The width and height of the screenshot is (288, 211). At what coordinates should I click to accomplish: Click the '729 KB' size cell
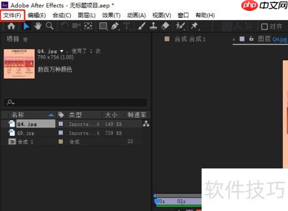pyautogui.click(x=113, y=133)
